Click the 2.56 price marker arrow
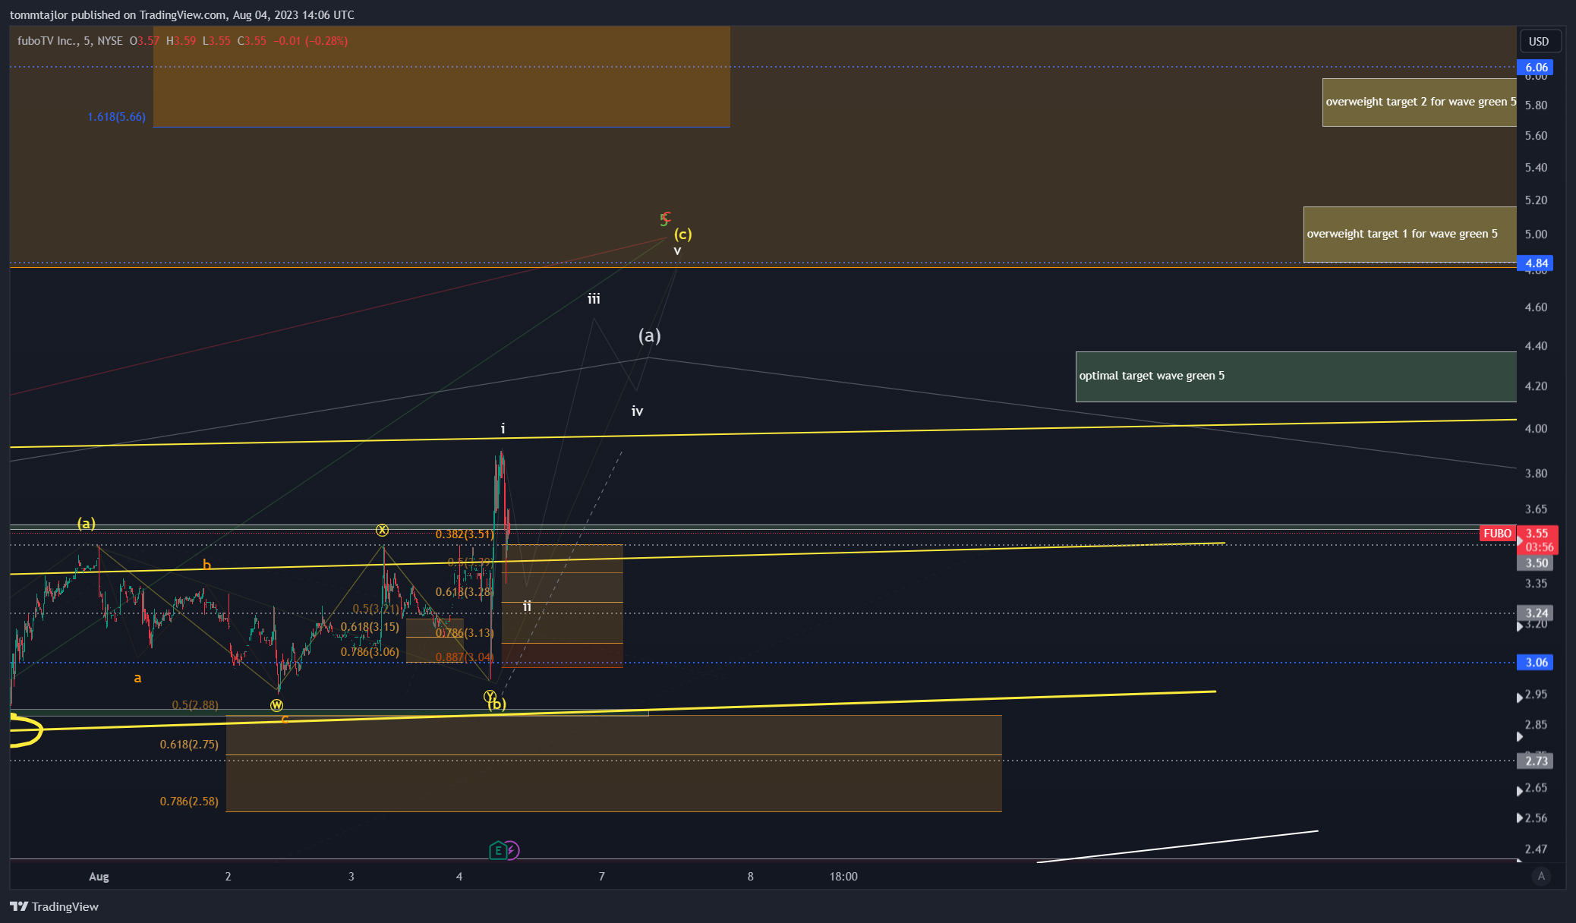The width and height of the screenshot is (1576, 923). click(1519, 818)
